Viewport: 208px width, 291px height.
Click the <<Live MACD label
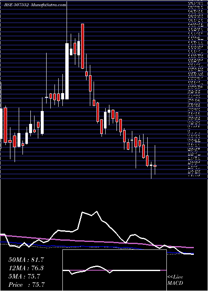pyautogui.click(x=175, y=280)
